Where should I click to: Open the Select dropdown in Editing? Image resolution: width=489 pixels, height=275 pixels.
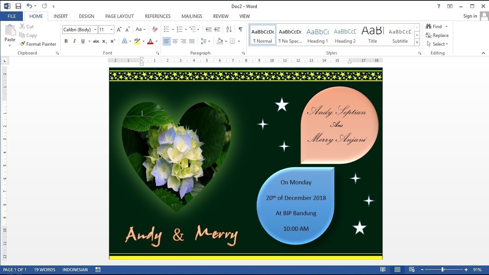pyautogui.click(x=437, y=44)
